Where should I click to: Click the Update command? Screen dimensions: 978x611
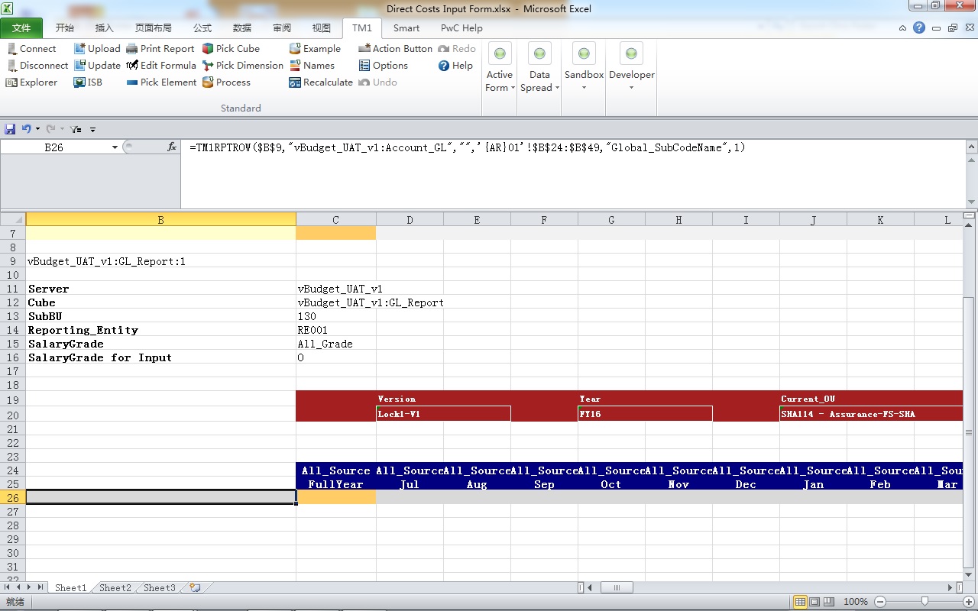pos(97,65)
